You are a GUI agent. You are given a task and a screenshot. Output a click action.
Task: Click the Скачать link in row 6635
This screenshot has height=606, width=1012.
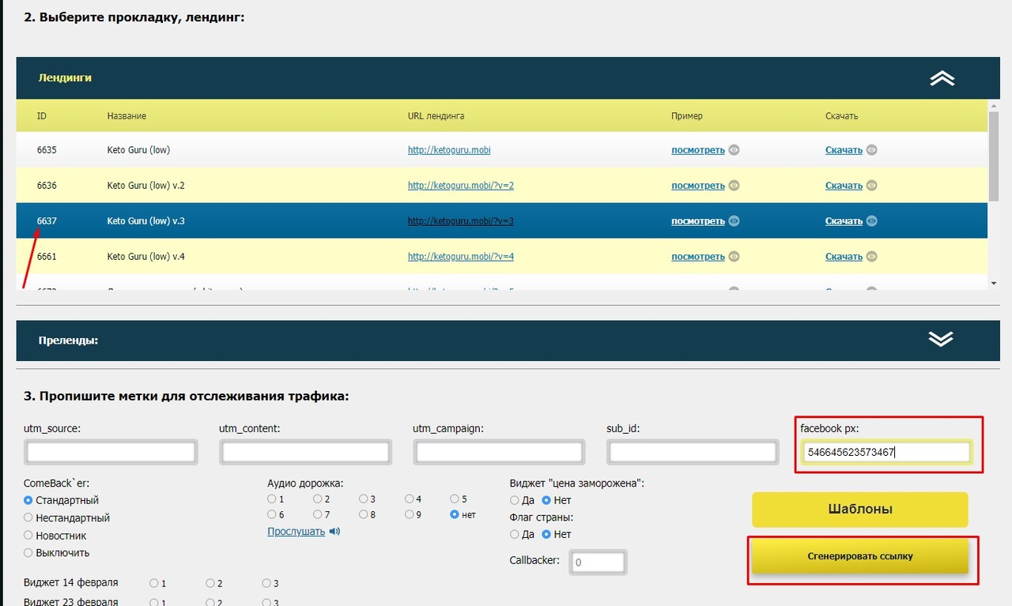click(x=844, y=150)
